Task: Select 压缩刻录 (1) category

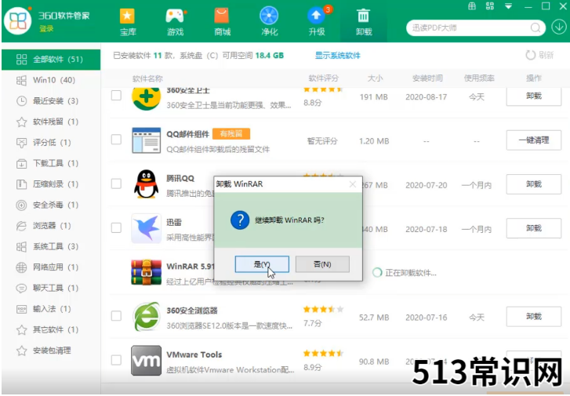Action: [51, 184]
